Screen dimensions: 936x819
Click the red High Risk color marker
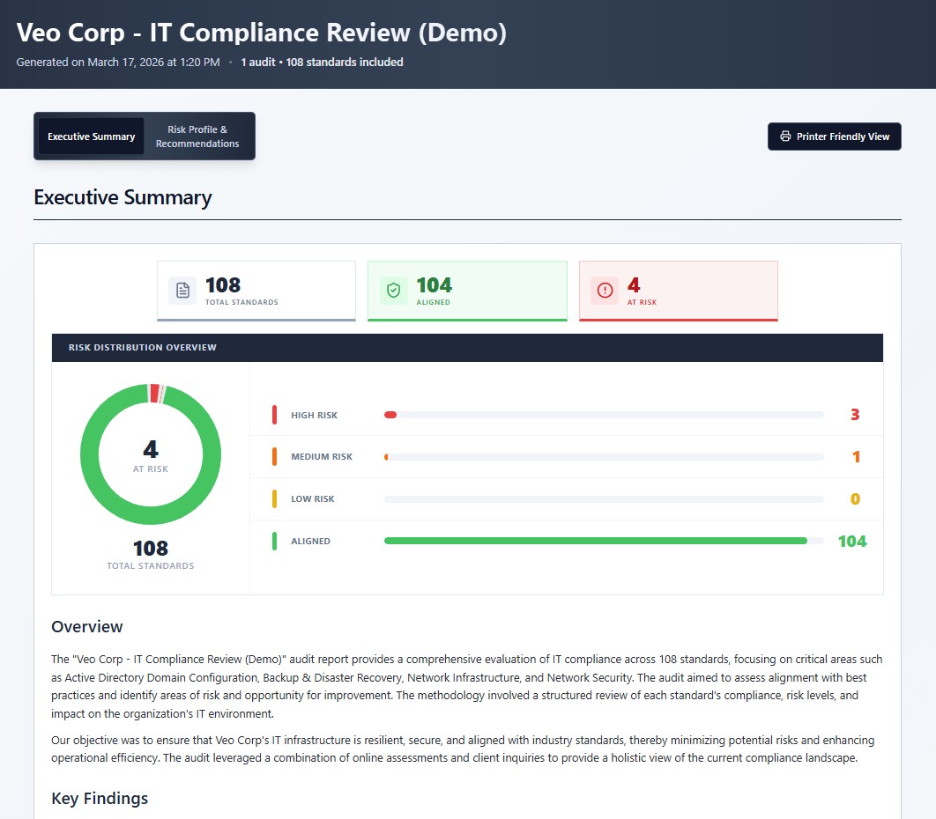(x=275, y=415)
